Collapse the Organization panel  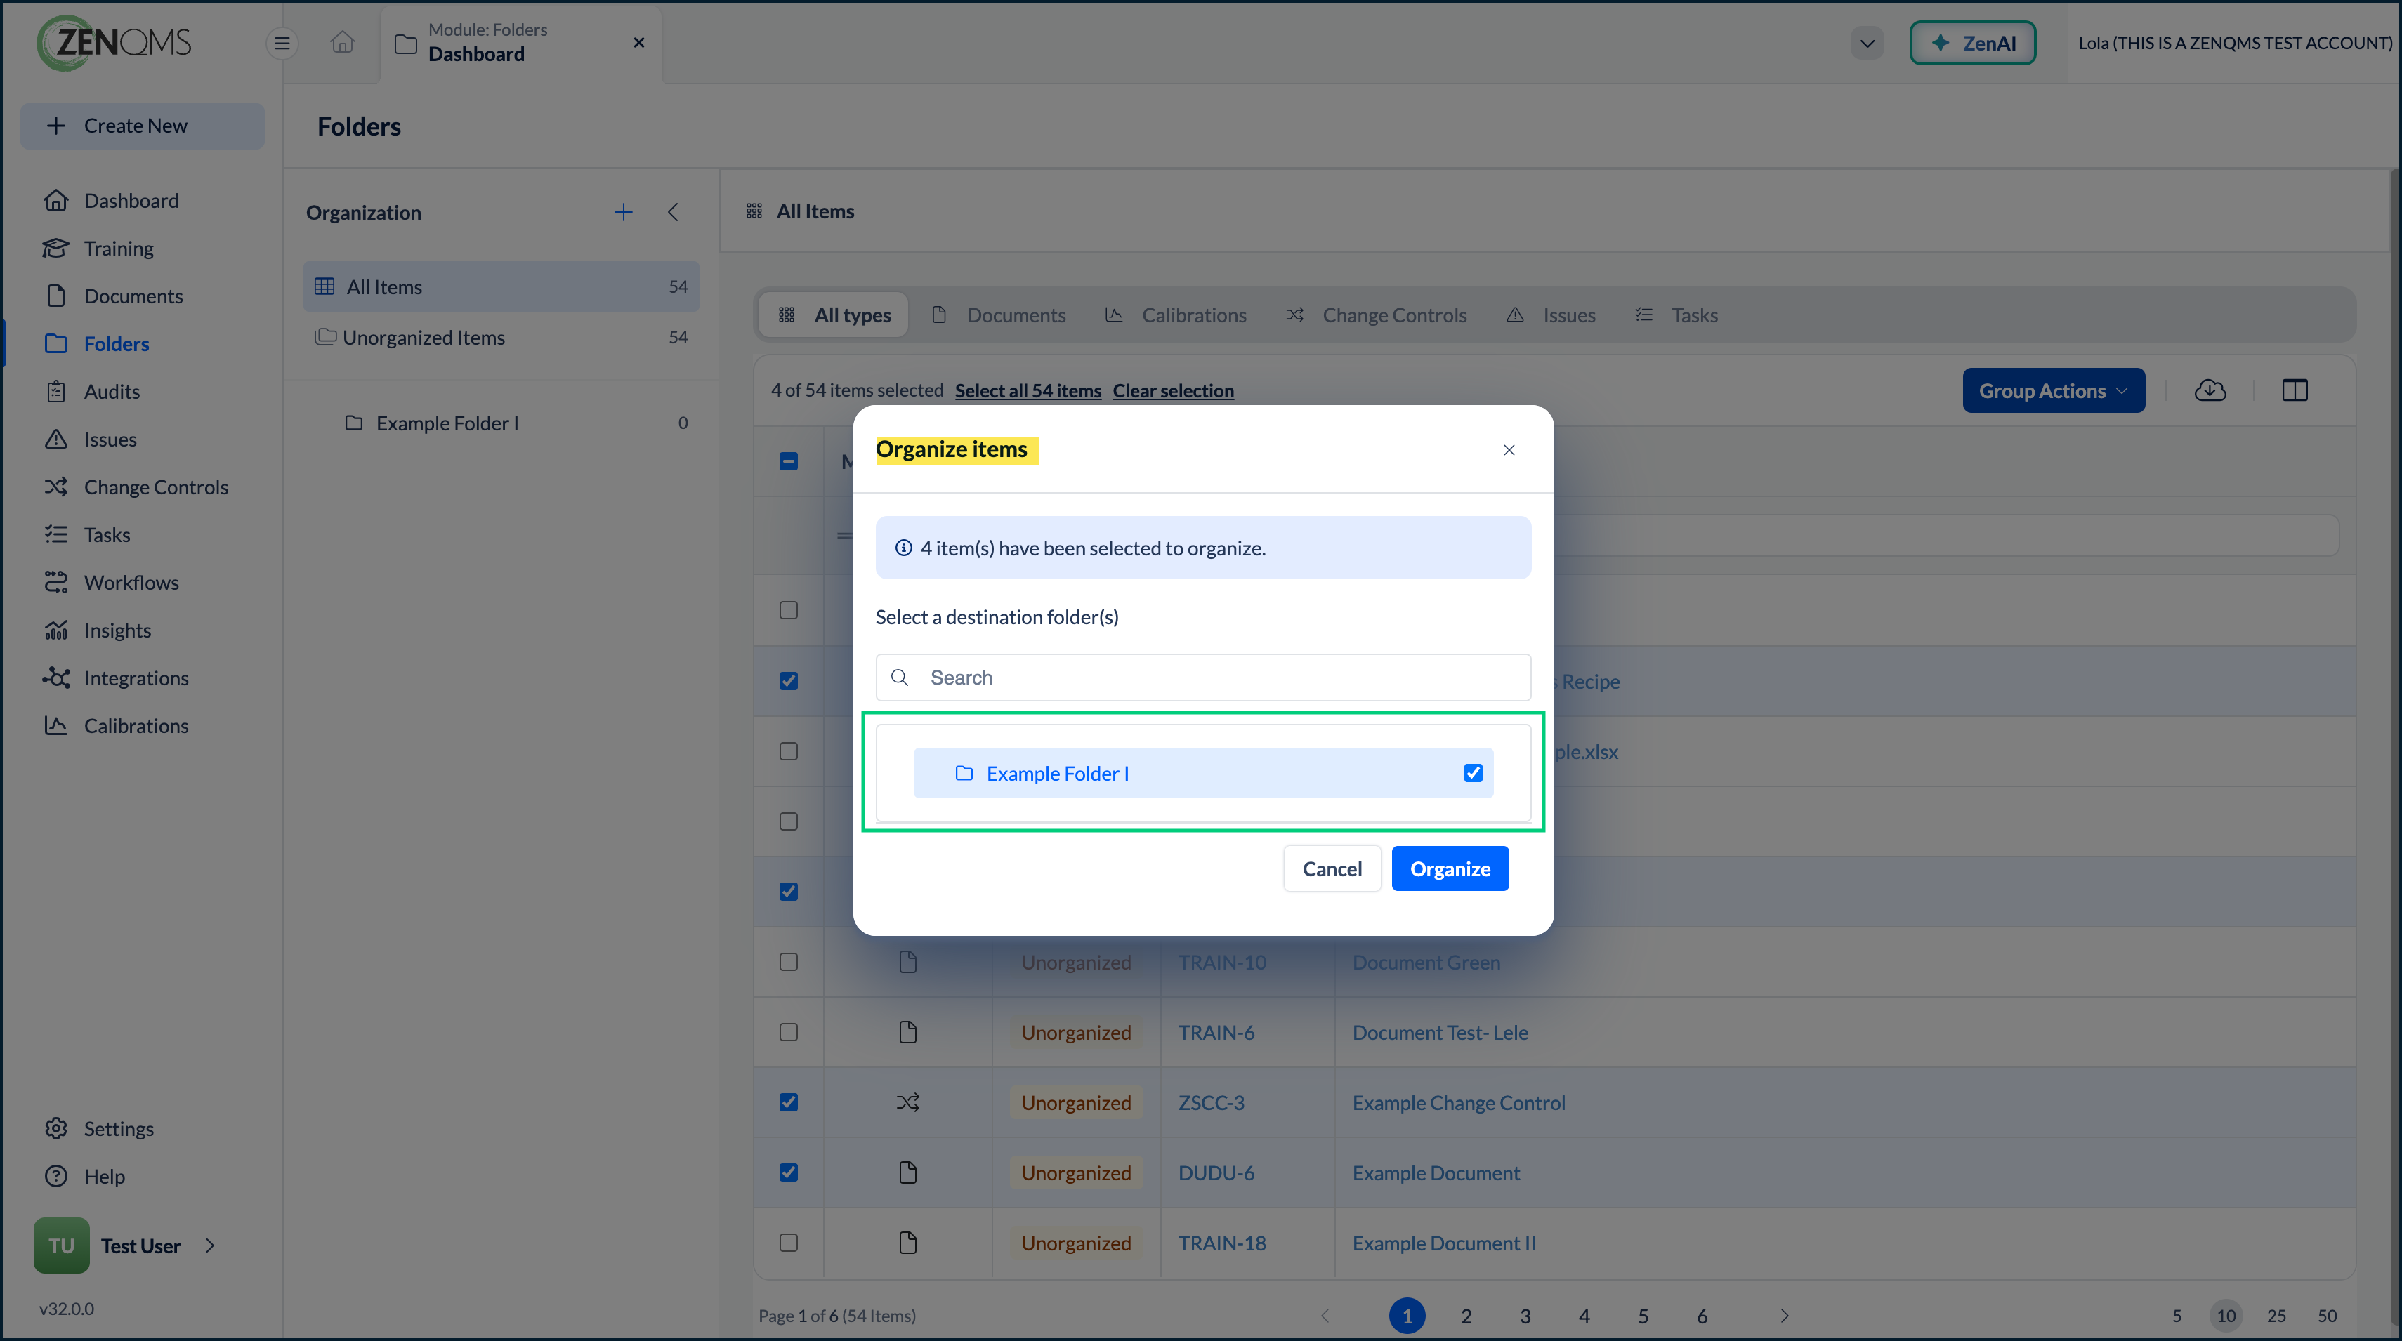click(674, 213)
